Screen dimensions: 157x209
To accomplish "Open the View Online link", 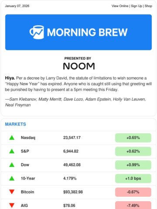I will tap(120, 6).
